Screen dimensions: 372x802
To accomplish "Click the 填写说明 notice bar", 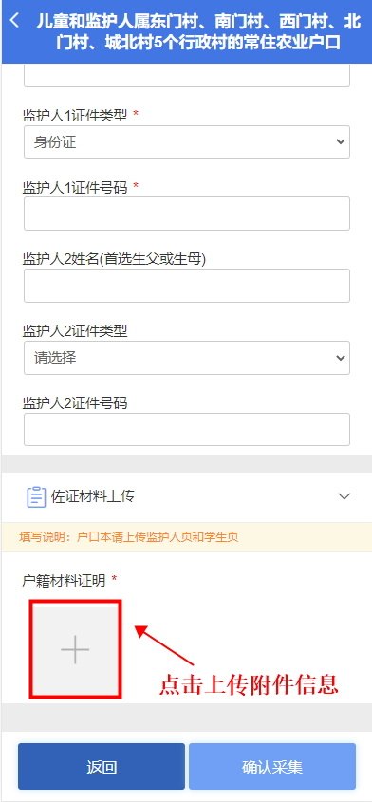I will 187,537.
